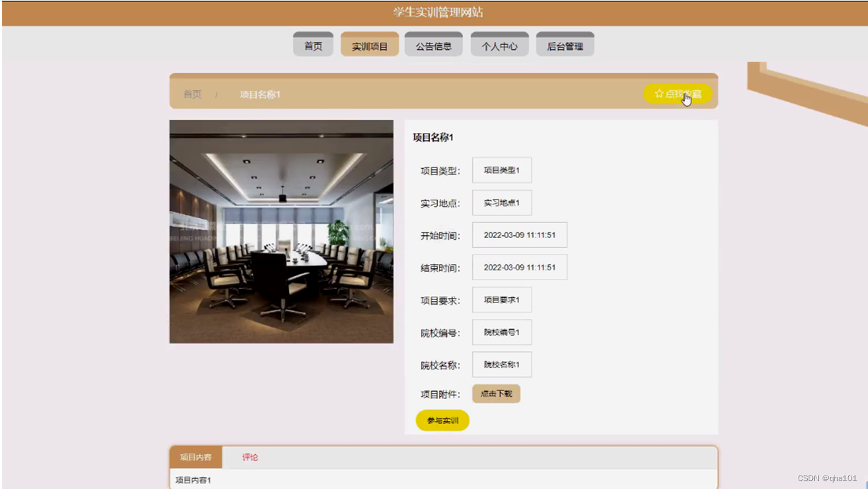Image resolution: width=868 pixels, height=489 pixels.
Task: Select the 实训项目 navigation tab
Action: pos(369,44)
